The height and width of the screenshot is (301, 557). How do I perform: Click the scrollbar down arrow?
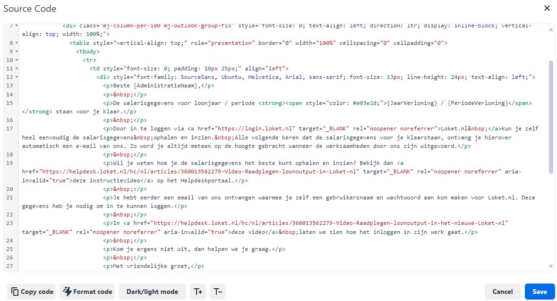(551, 267)
